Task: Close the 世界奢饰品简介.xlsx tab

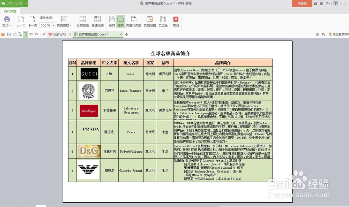Action: click(121, 34)
